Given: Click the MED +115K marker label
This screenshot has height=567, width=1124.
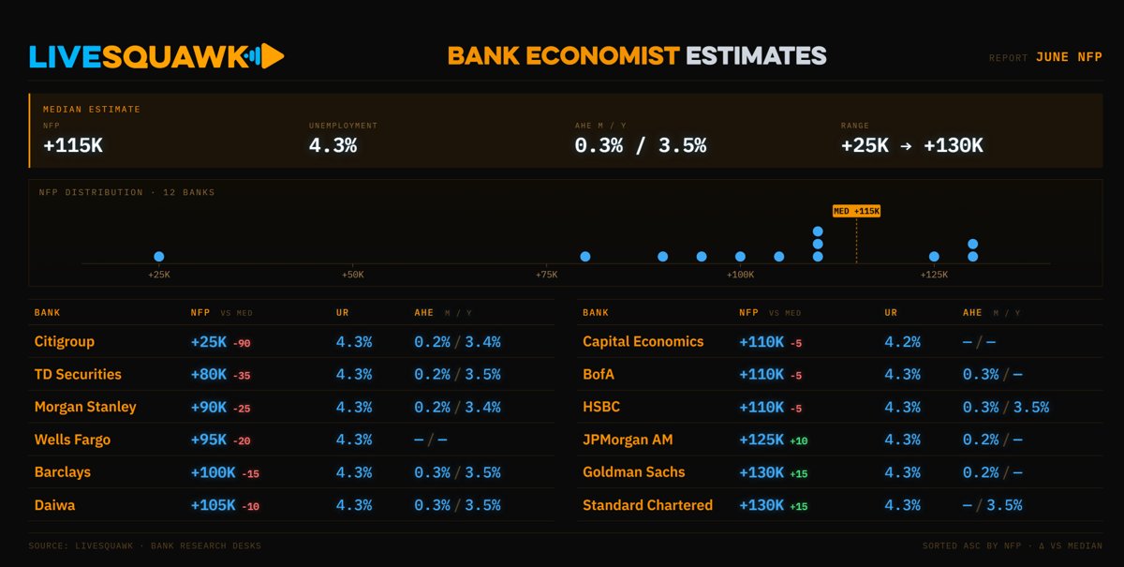Looking at the screenshot, I should coord(856,211).
